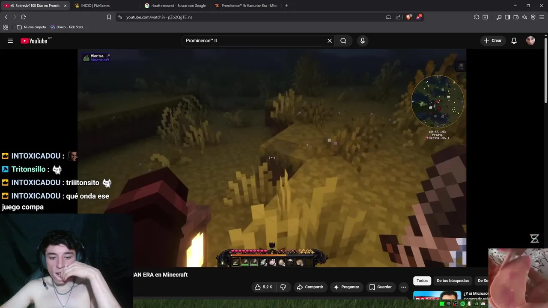Install or cast via the screen icon

388,17
